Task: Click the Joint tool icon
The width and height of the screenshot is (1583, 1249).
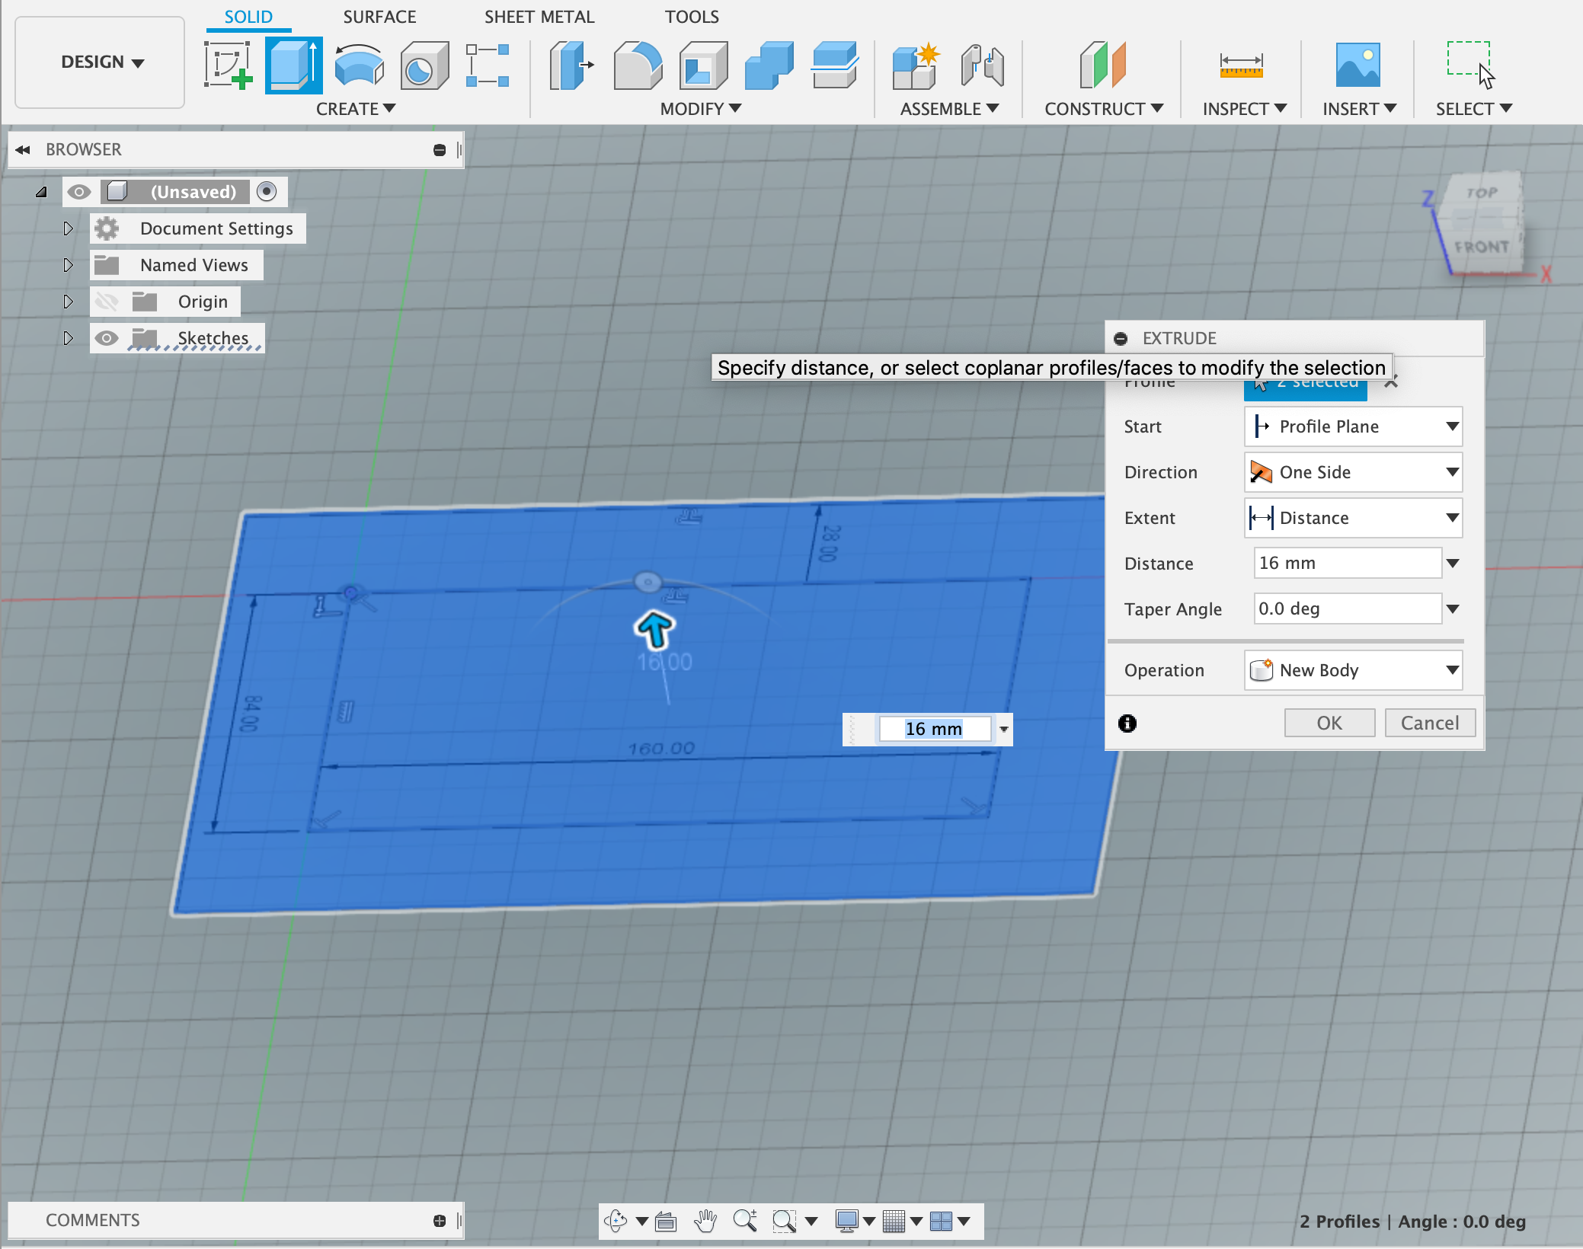Action: (x=982, y=65)
